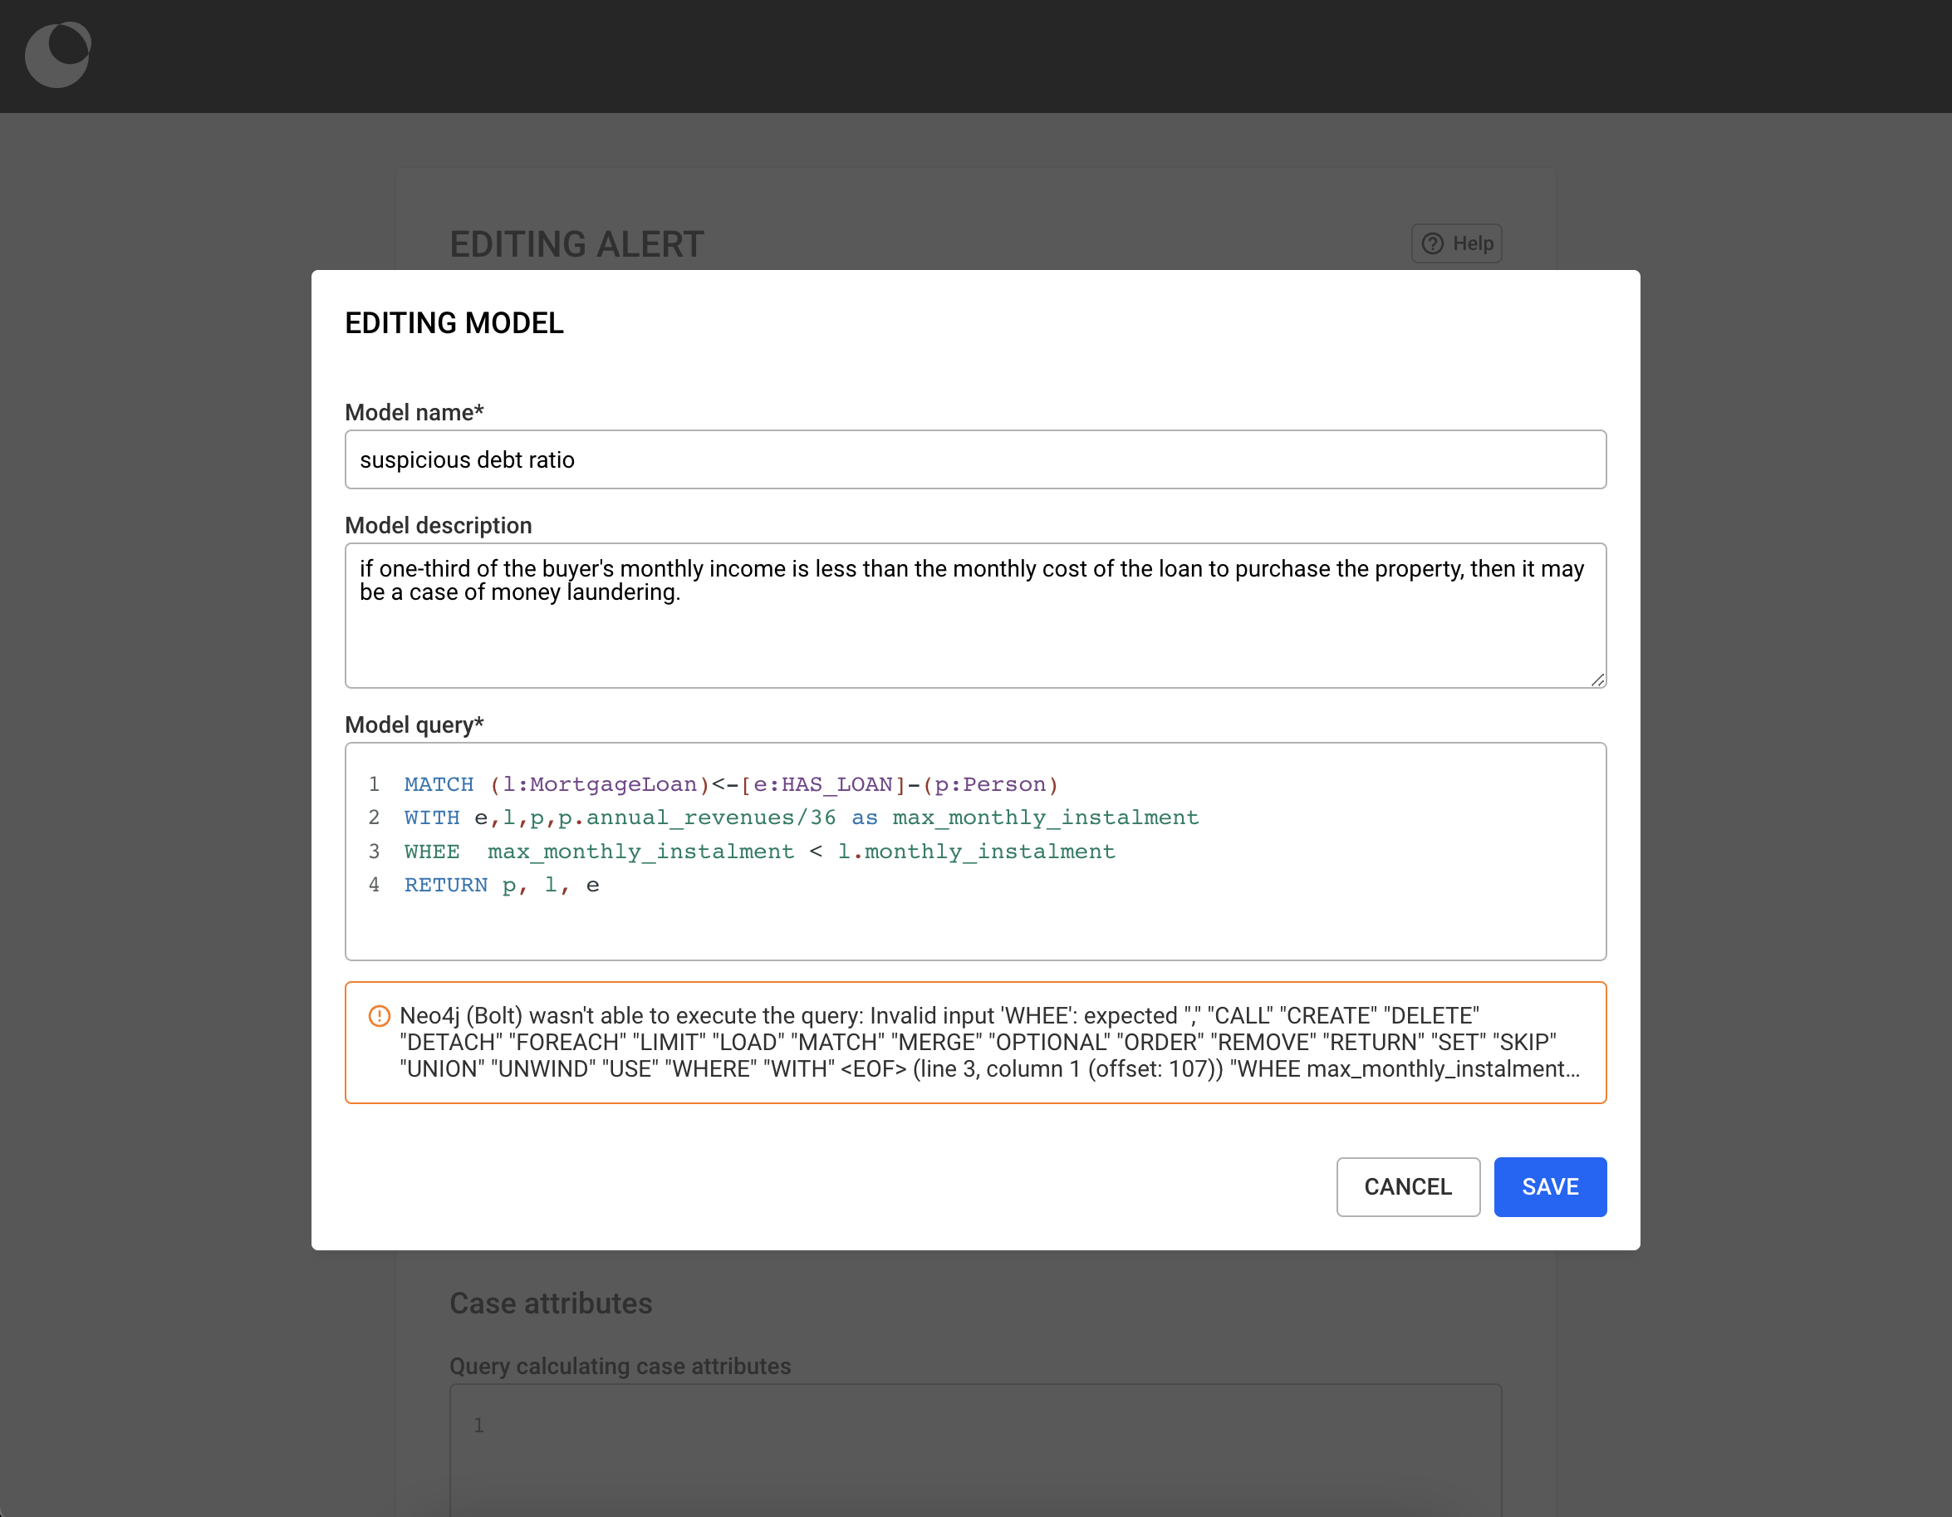This screenshot has height=1517, width=1952.
Task: Click the EDITING MODEL dialog title
Action: 454,322
